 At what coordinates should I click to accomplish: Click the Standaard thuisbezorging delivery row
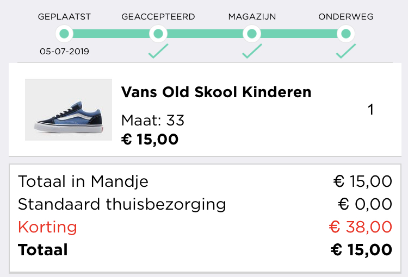pyautogui.click(x=205, y=204)
